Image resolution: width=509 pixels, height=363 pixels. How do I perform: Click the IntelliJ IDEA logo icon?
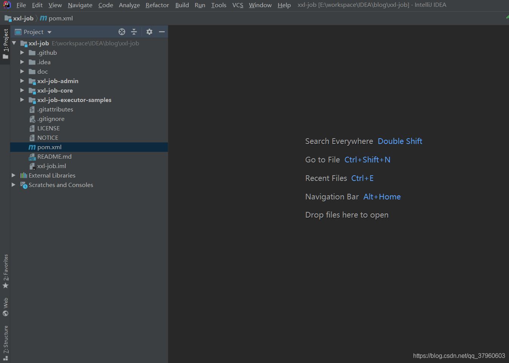coord(7,5)
